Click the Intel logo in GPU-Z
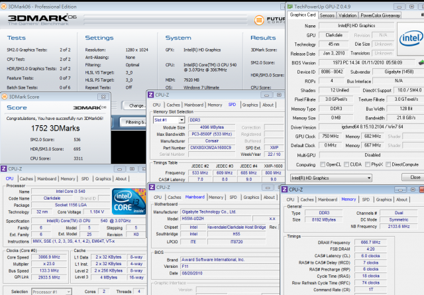 (x=411, y=38)
